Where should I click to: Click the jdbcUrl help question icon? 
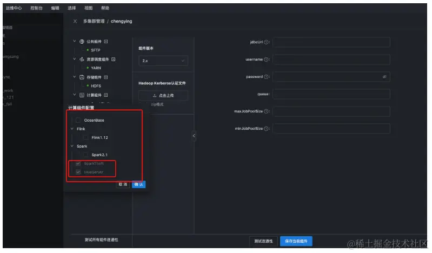(266, 42)
